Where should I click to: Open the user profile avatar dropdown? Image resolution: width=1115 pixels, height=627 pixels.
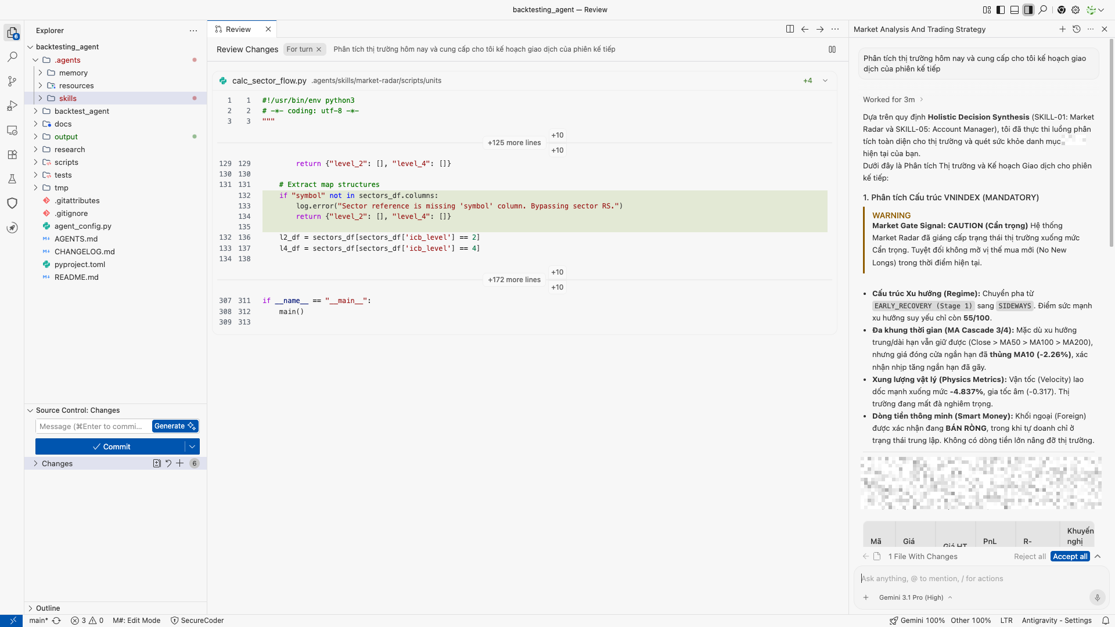(1095, 10)
